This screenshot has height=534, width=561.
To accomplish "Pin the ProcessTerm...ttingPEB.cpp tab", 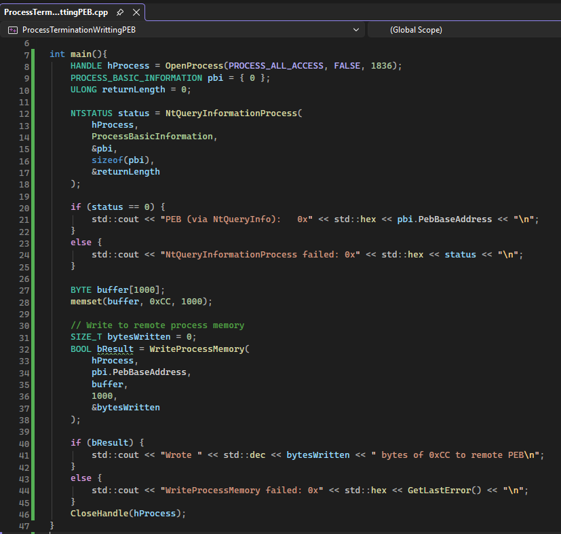I will tap(120, 12).
